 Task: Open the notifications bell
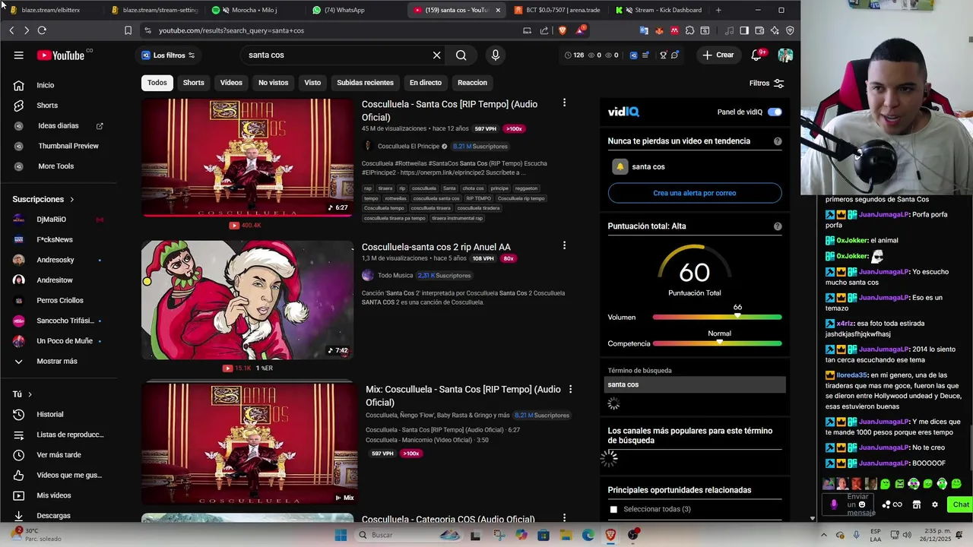(756, 55)
